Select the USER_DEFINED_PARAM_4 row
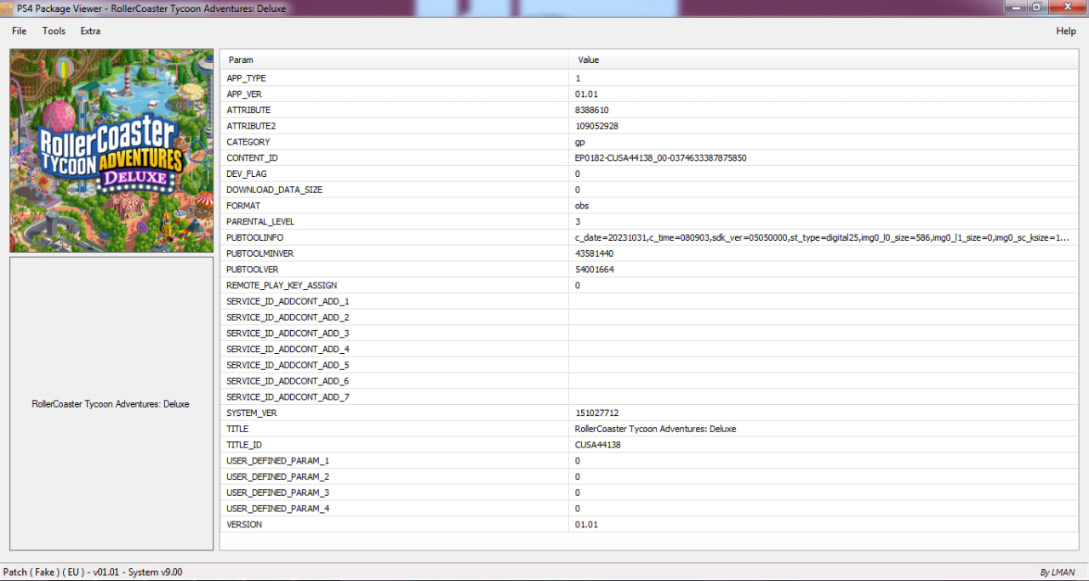Viewport: 1089px width, 581px height. coord(650,509)
